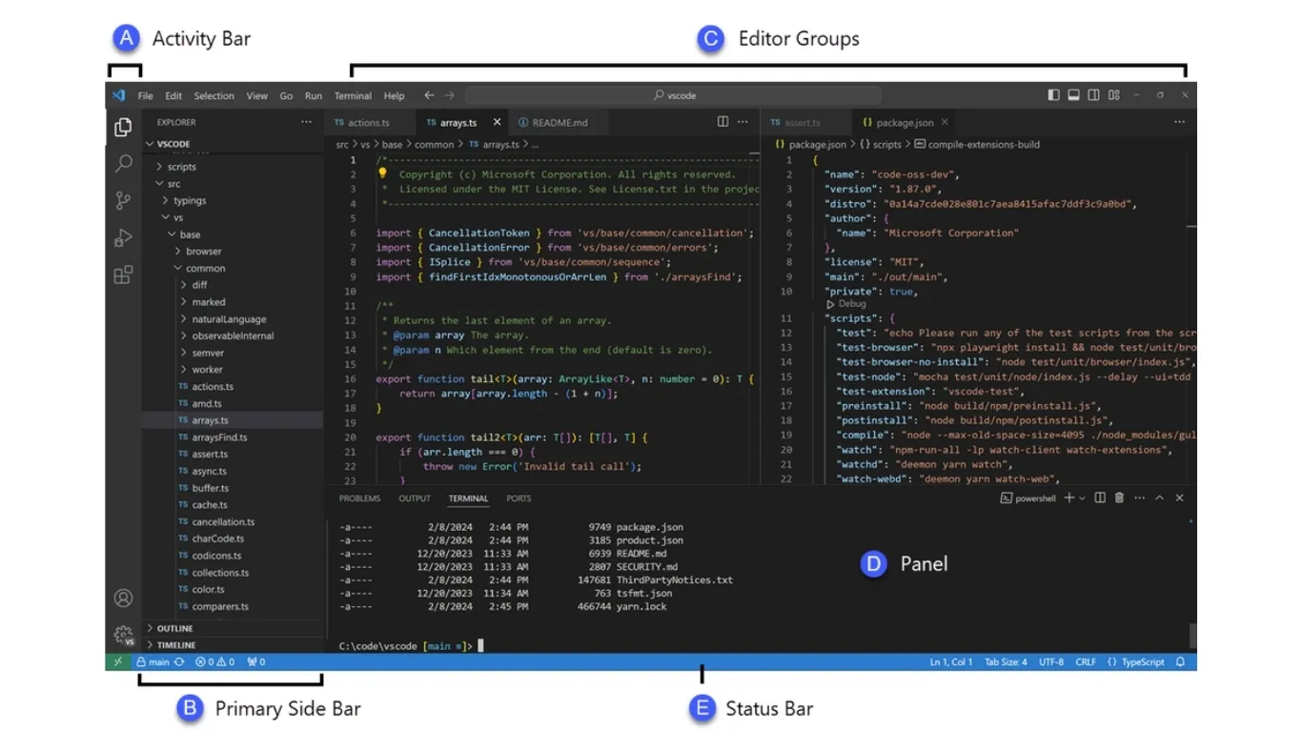Click scripts in package.json breadcrumb
The height and width of the screenshot is (732, 1302).
880,145
